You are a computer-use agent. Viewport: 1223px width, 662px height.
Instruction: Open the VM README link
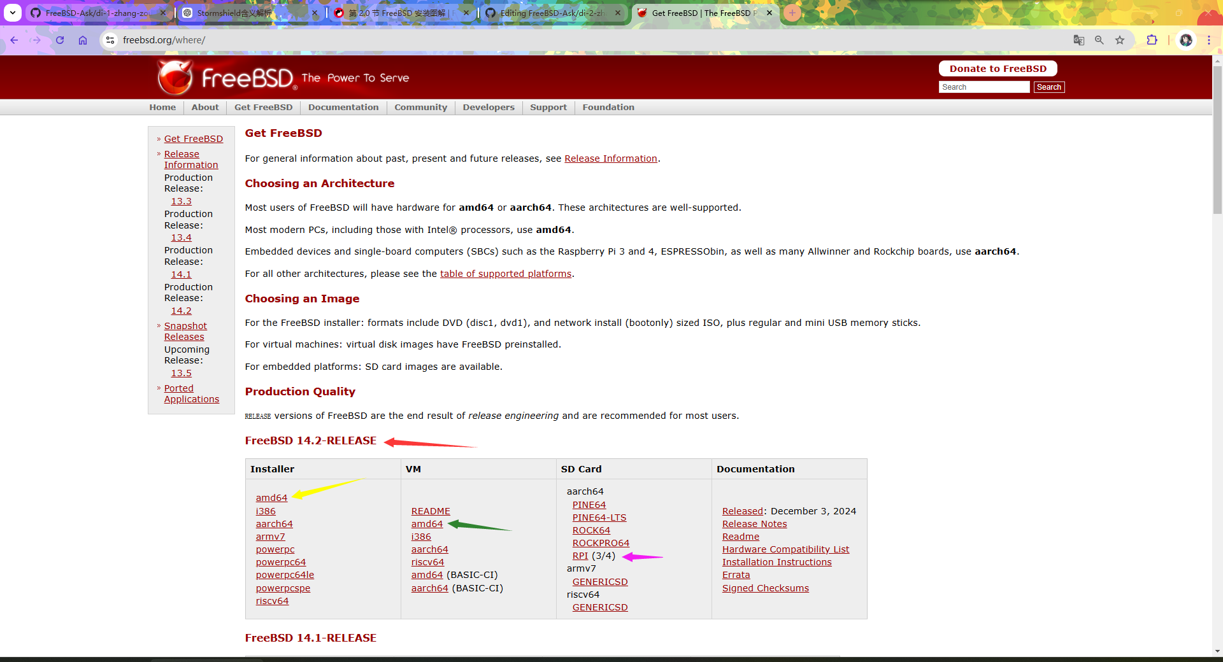(431, 511)
